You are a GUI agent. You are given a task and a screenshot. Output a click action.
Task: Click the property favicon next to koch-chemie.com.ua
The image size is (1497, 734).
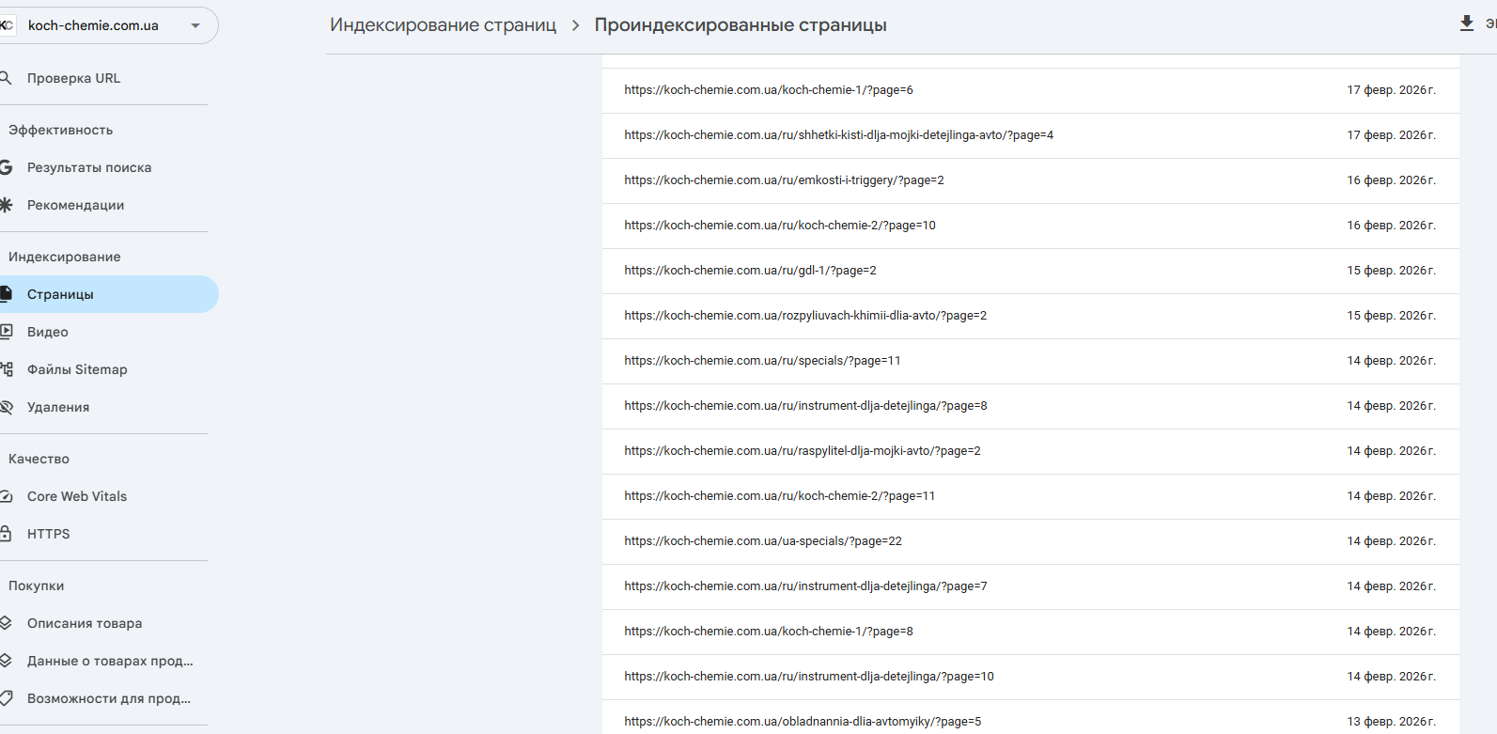(7, 25)
